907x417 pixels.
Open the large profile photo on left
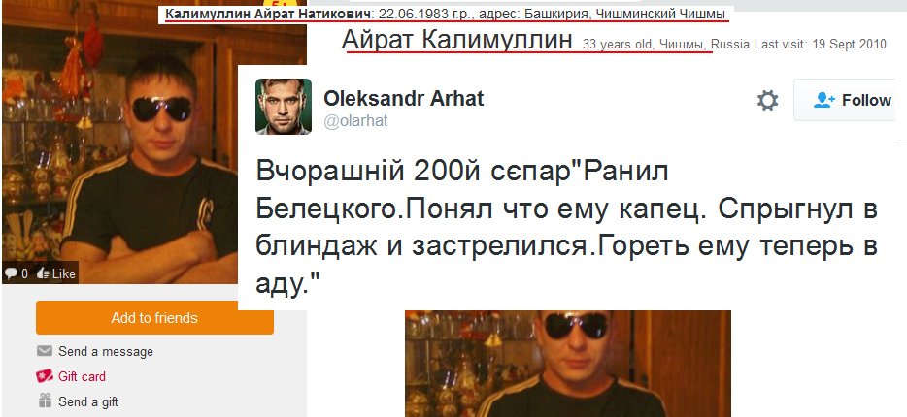tap(153, 143)
